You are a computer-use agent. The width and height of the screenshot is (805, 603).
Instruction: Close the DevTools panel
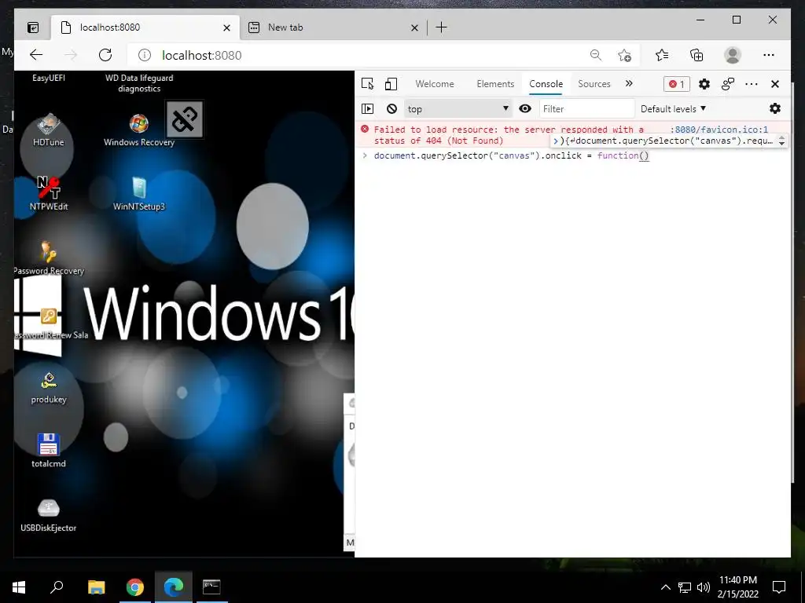pos(775,84)
